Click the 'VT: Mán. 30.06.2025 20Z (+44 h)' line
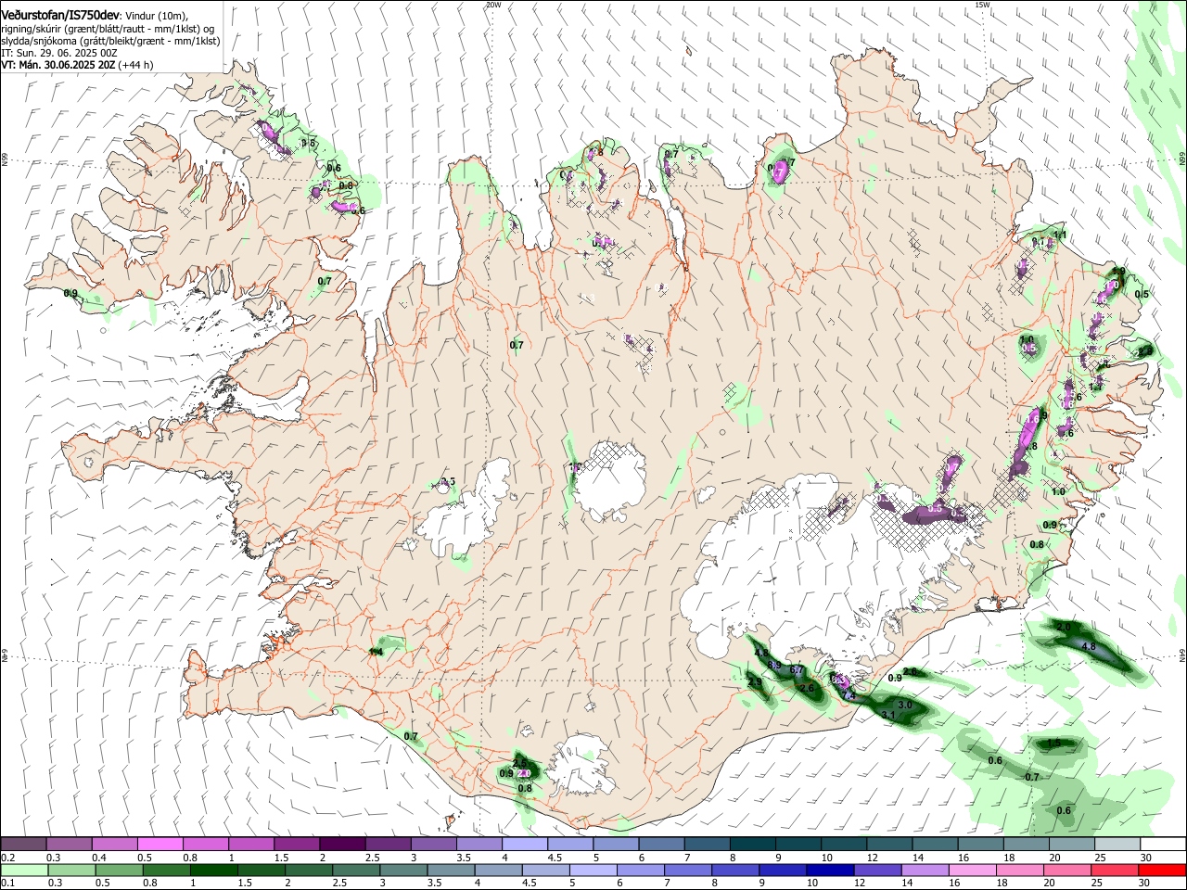1187x890 pixels. click(77, 65)
